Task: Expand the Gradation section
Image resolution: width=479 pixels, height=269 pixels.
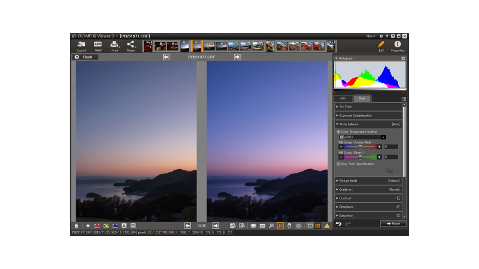Action: pyautogui.click(x=368, y=189)
